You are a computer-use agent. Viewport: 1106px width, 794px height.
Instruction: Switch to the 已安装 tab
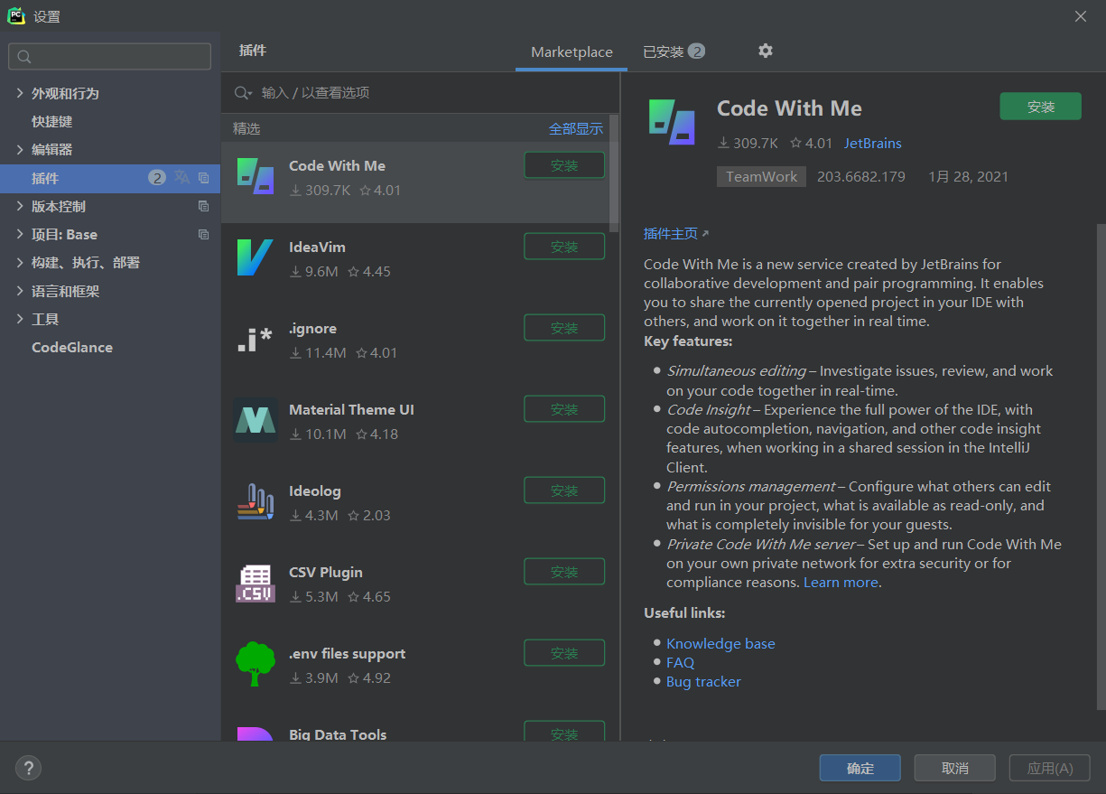665,51
